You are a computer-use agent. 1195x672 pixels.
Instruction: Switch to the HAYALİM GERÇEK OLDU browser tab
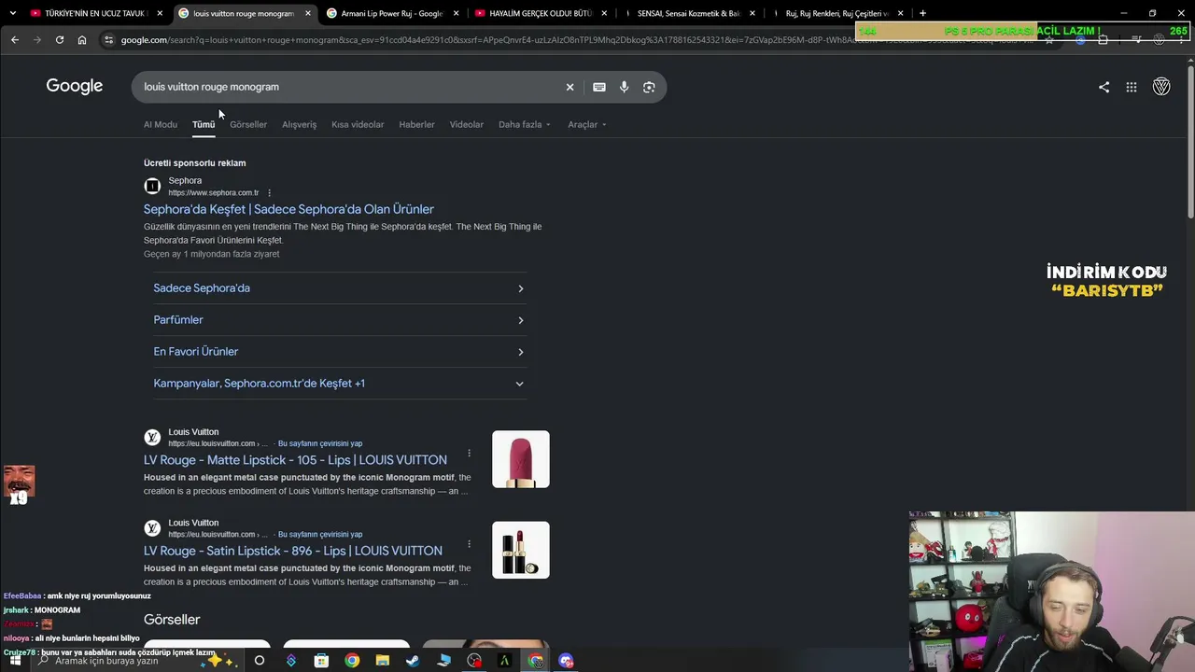click(x=541, y=13)
